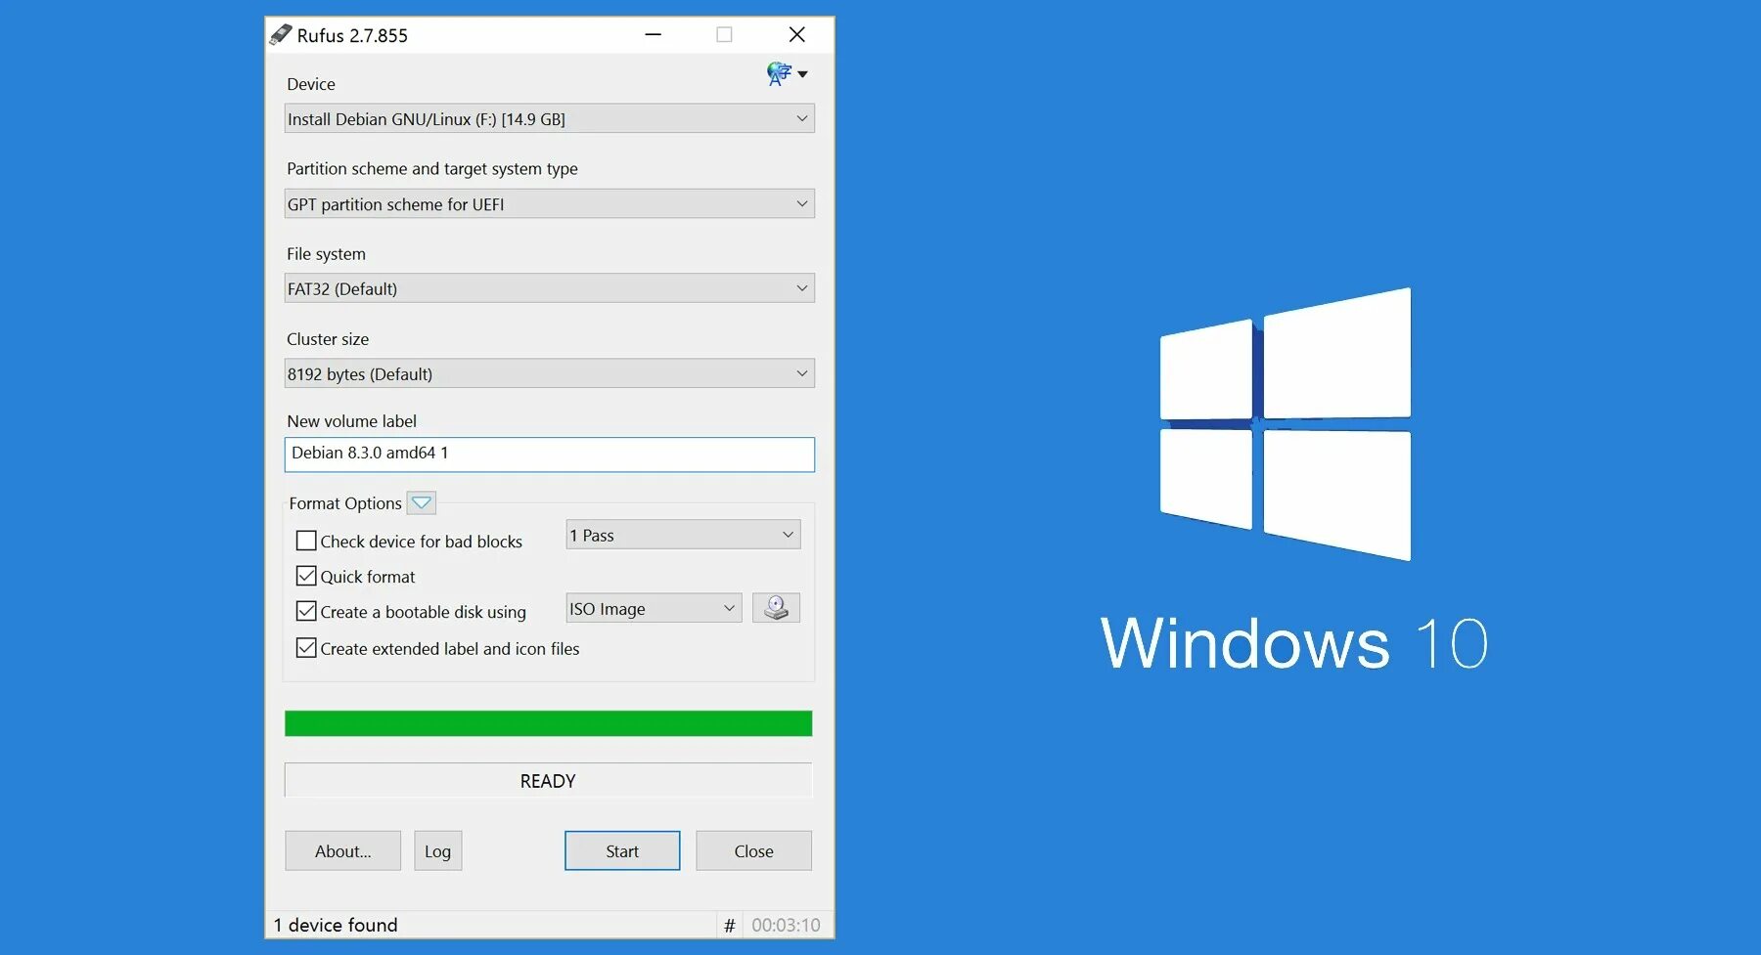Click the 'Partition scheme and target system type' label
1761x955 pixels.
(432, 168)
